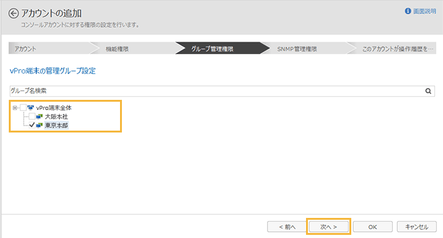Click the 次へ > button
This screenshot has width=443, height=238.
(x=329, y=227)
